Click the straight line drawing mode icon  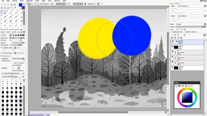pyautogui.click(x=102, y=4)
